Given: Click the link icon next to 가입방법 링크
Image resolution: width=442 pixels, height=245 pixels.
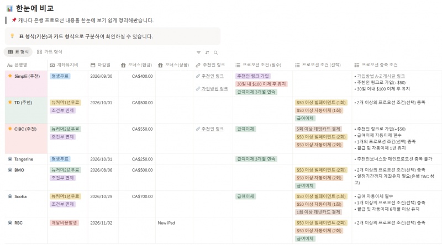Looking at the screenshot, I should click(x=198, y=89).
